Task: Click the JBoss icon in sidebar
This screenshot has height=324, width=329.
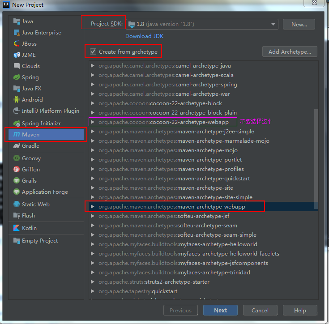Action: click(17, 43)
